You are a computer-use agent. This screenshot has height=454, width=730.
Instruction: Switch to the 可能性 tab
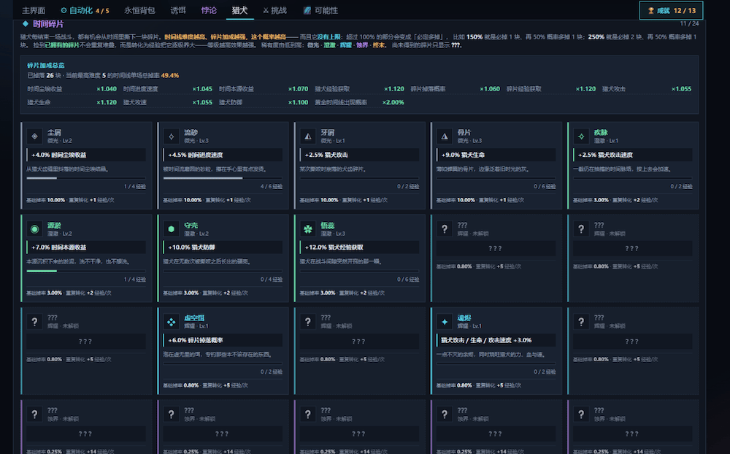pyautogui.click(x=320, y=10)
